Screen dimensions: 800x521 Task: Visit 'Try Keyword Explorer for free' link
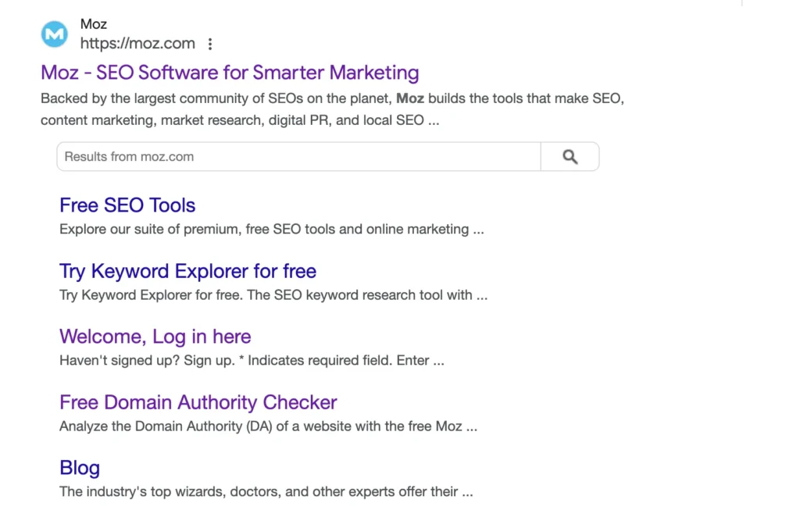[x=187, y=271]
